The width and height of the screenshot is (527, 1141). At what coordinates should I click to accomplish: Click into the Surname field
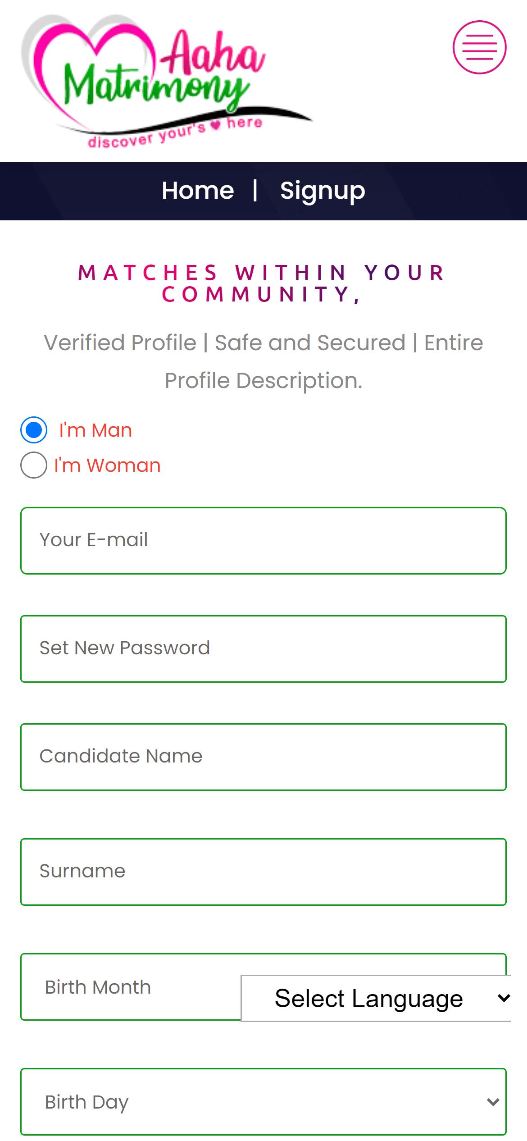[263, 872]
